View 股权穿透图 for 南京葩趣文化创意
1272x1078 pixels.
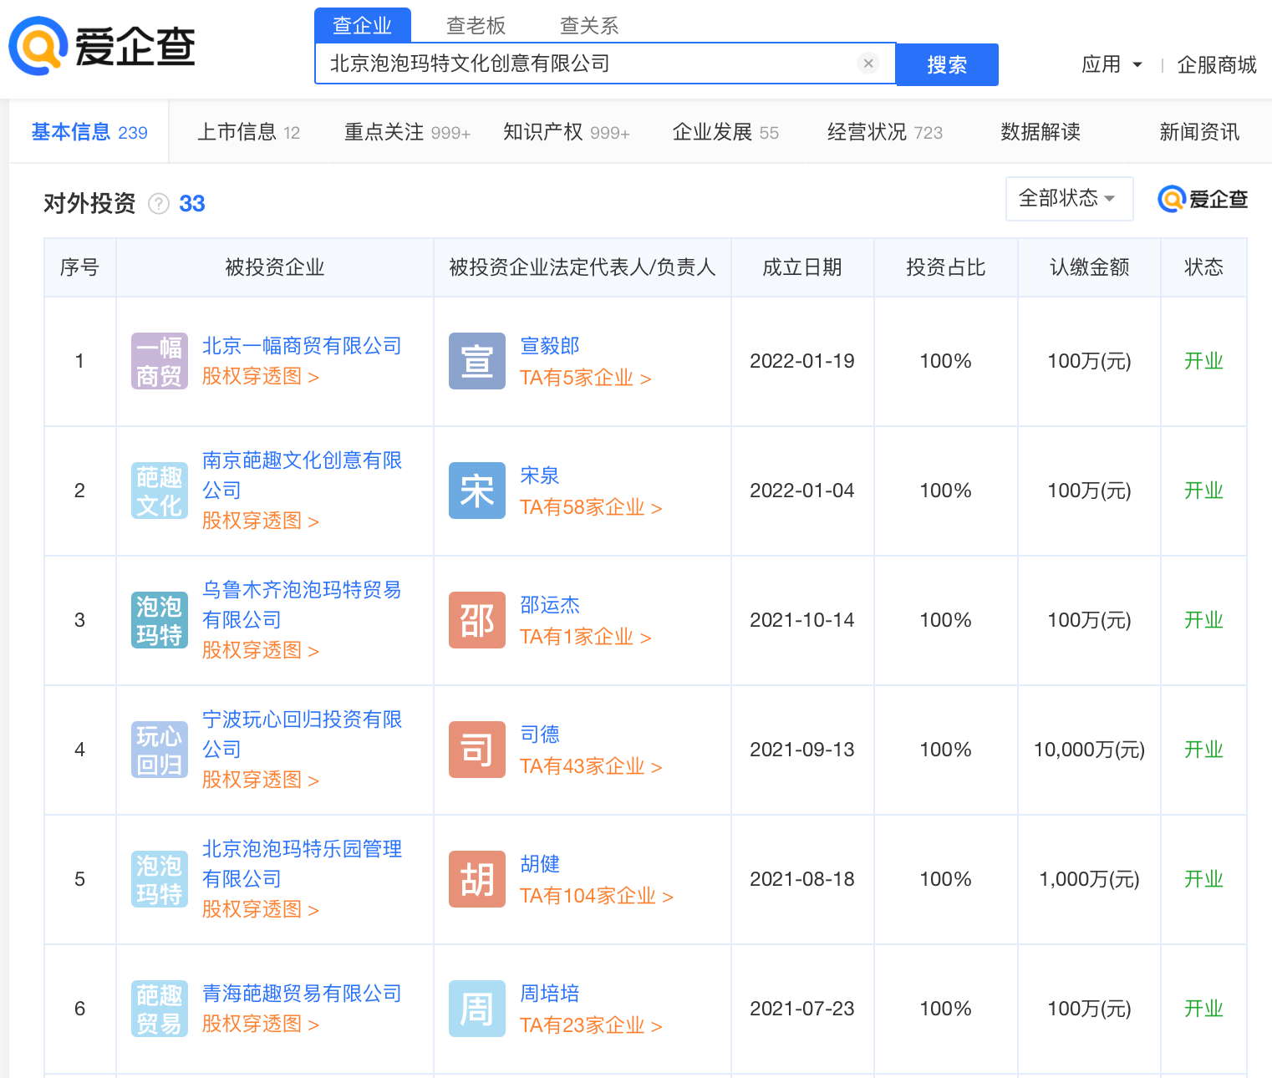261,521
